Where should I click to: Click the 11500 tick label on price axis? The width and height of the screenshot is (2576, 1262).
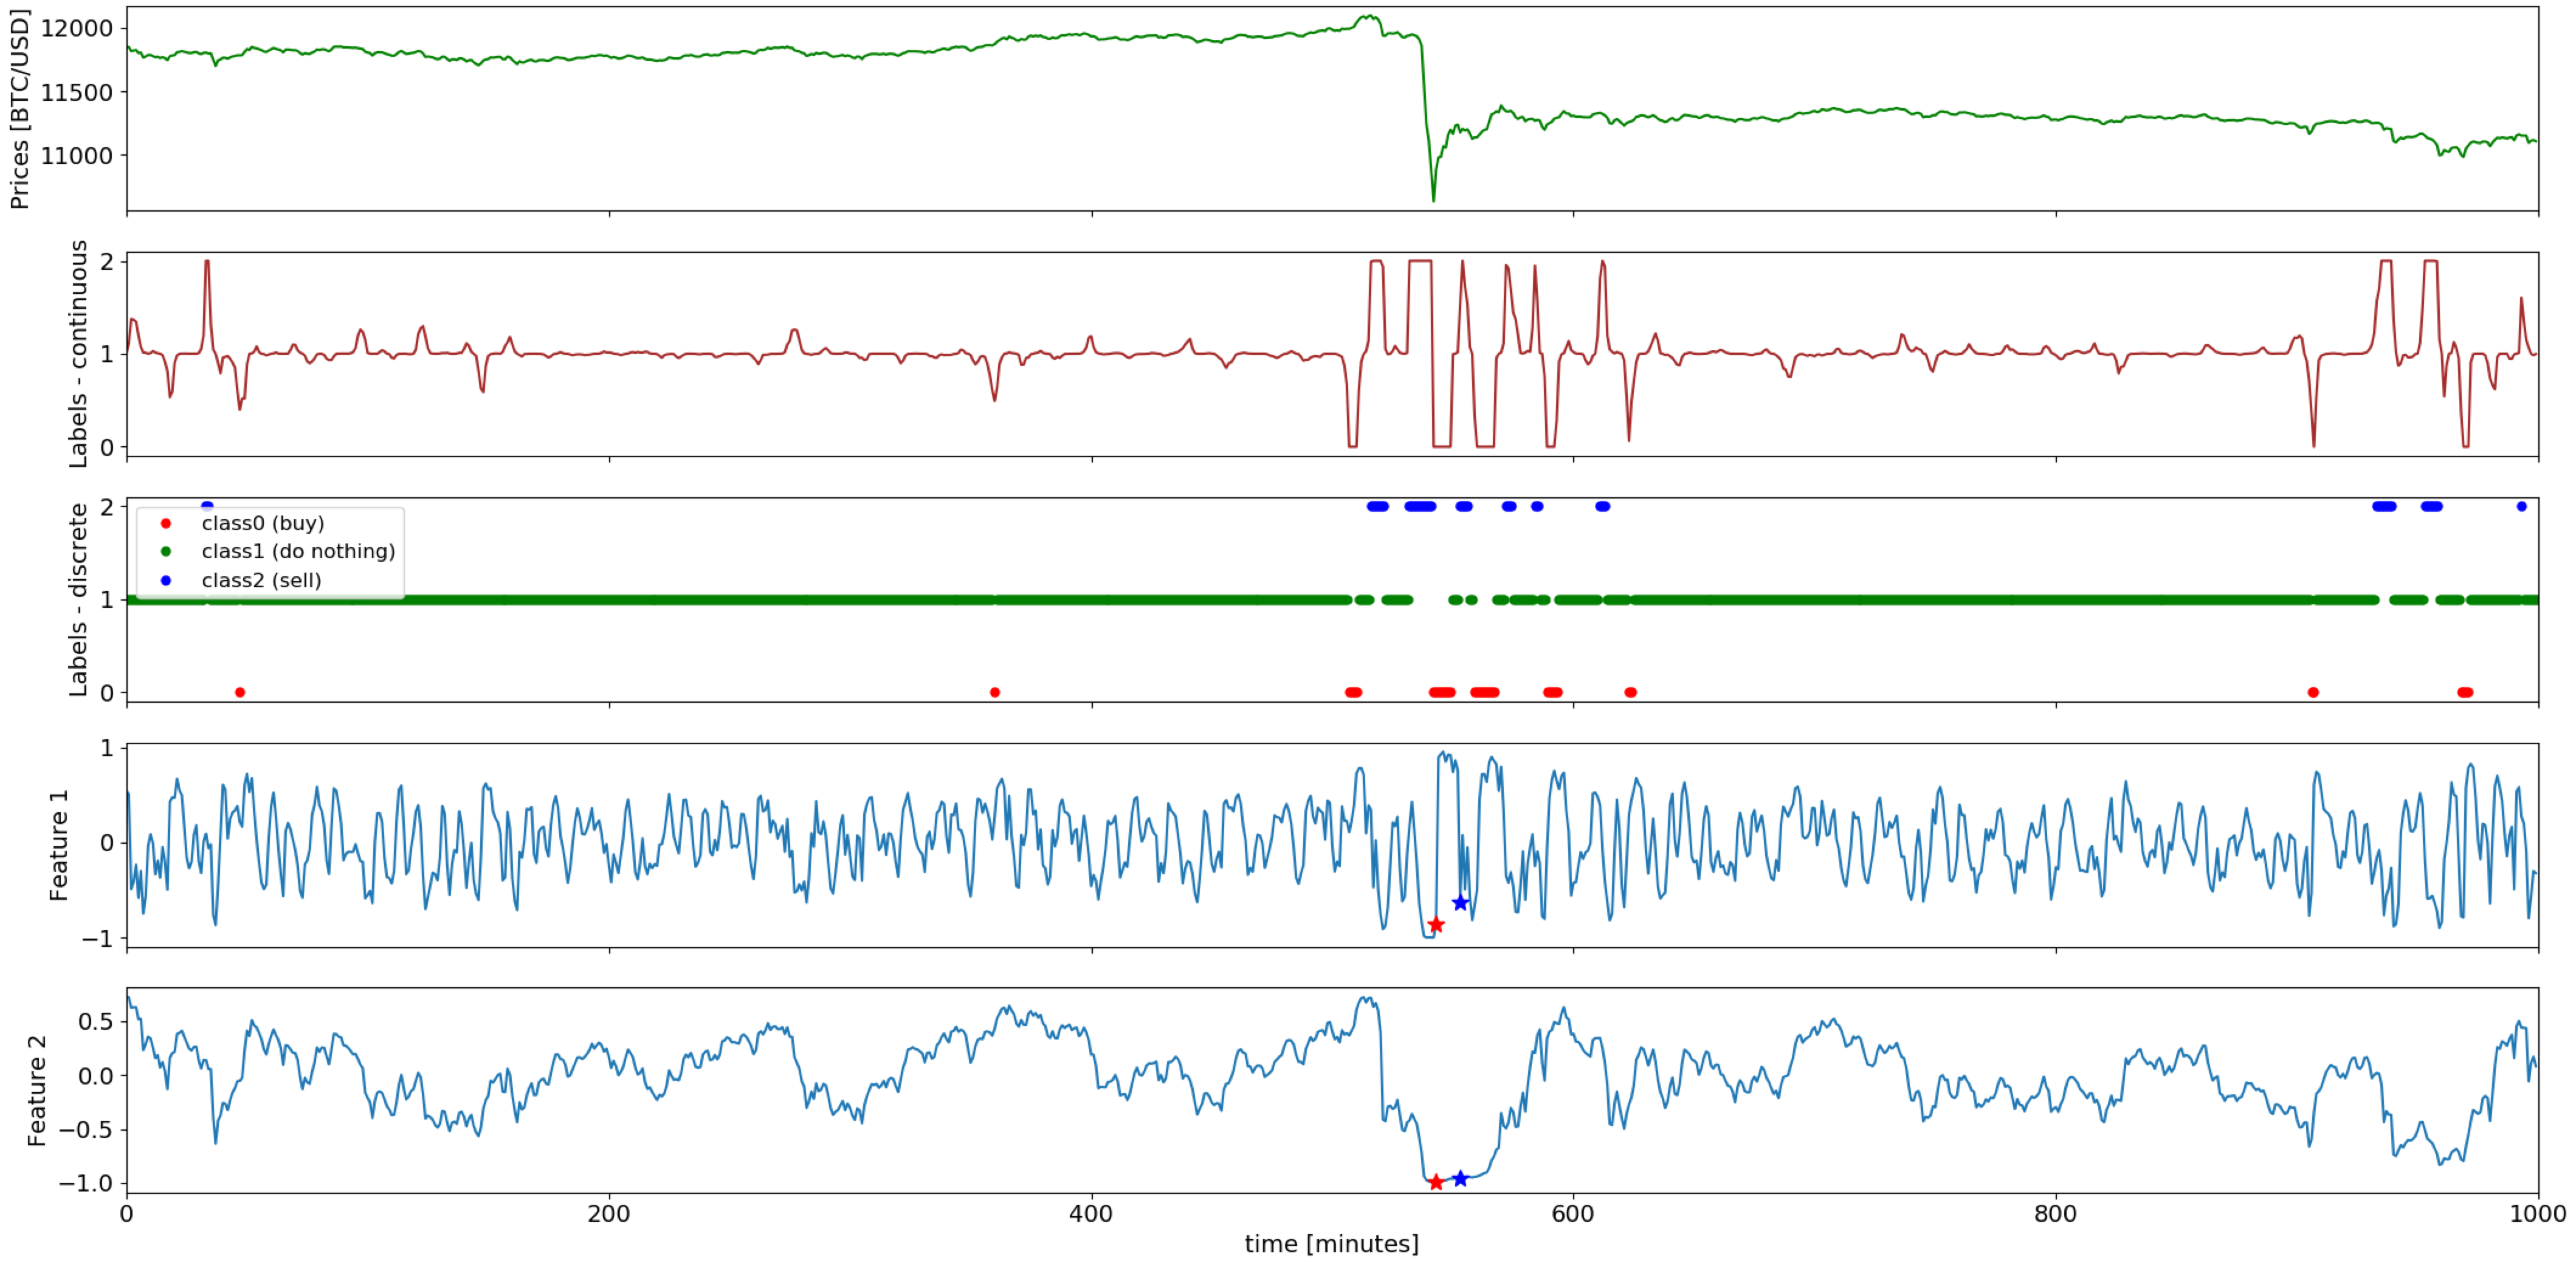coord(77,92)
